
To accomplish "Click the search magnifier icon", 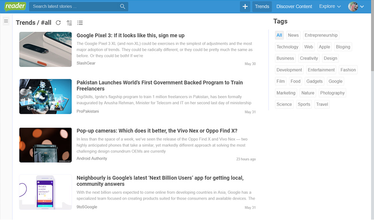I will tap(122, 6).
